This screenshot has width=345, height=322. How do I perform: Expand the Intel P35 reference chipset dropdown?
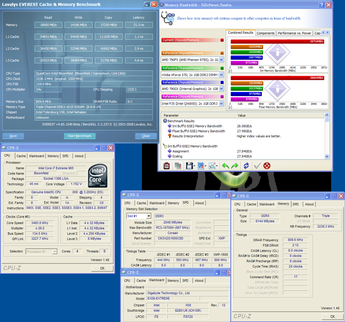point(221,104)
